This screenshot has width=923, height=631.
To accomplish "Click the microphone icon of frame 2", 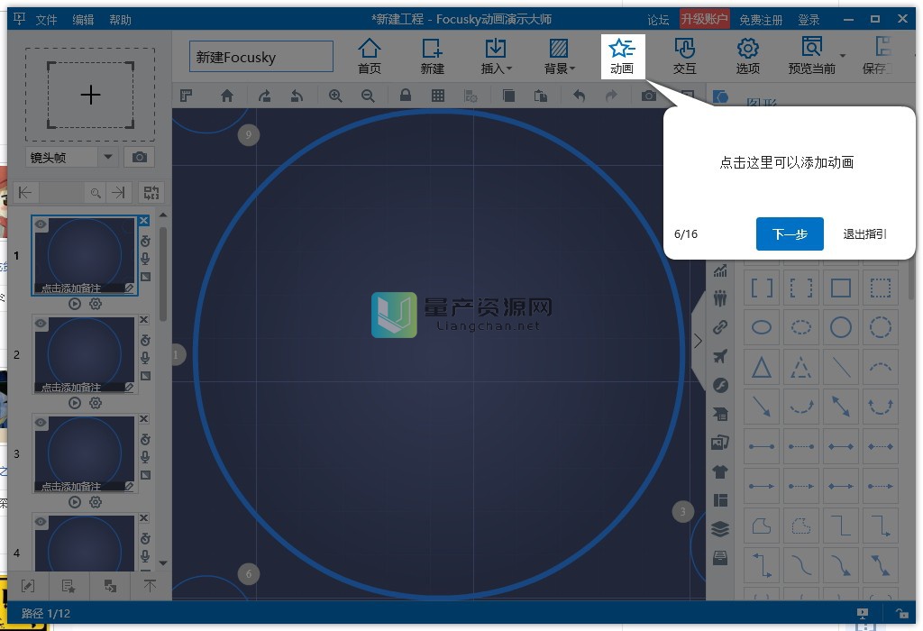I will coord(145,358).
